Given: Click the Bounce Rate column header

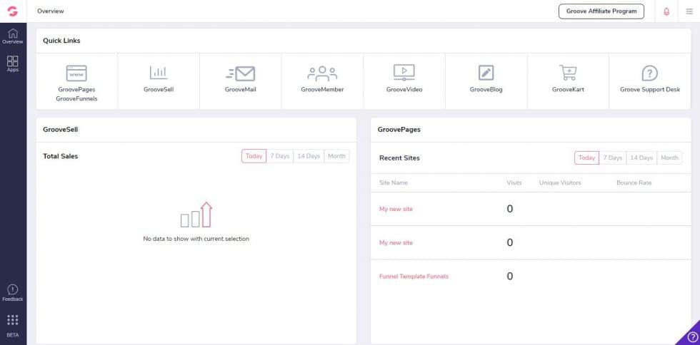Looking at the screenshot, I should coord(634,182).
